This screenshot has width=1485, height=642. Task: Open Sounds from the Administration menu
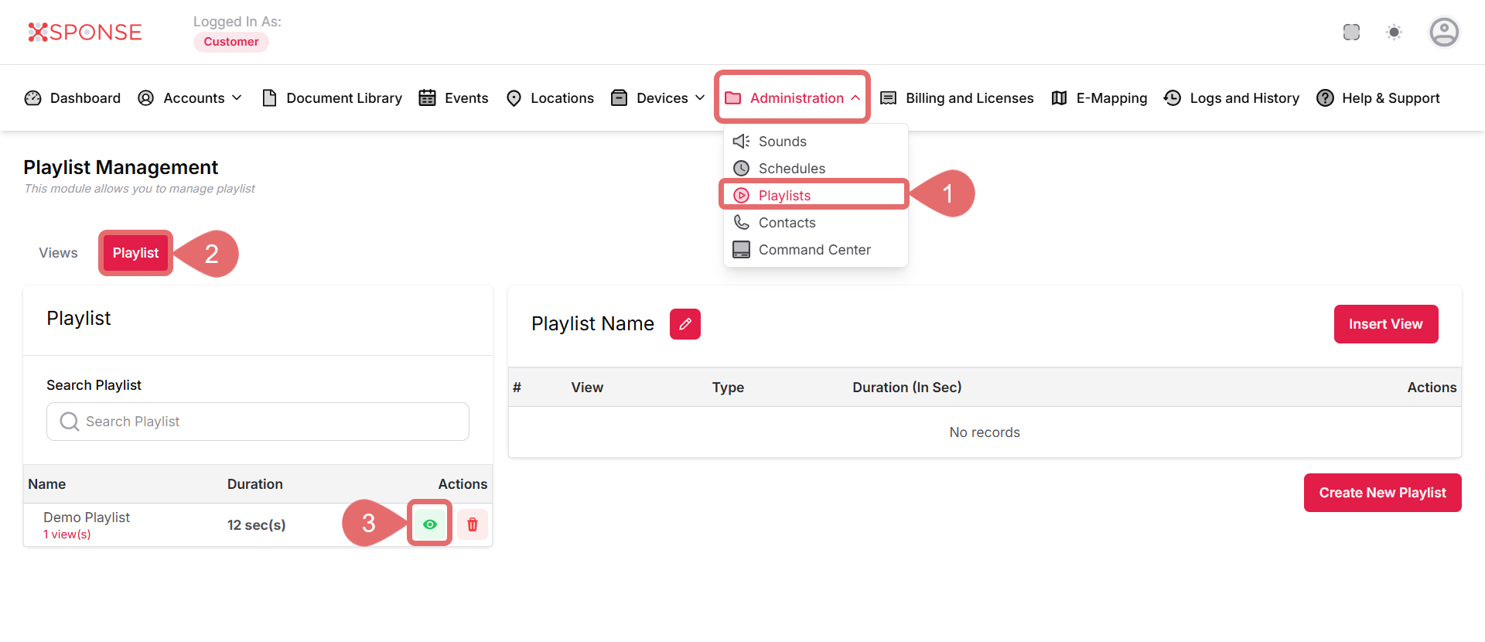click(782, 142)
